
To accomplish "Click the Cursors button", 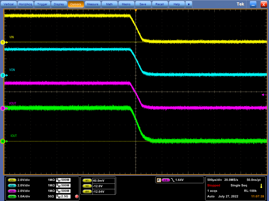I will 76,4.
